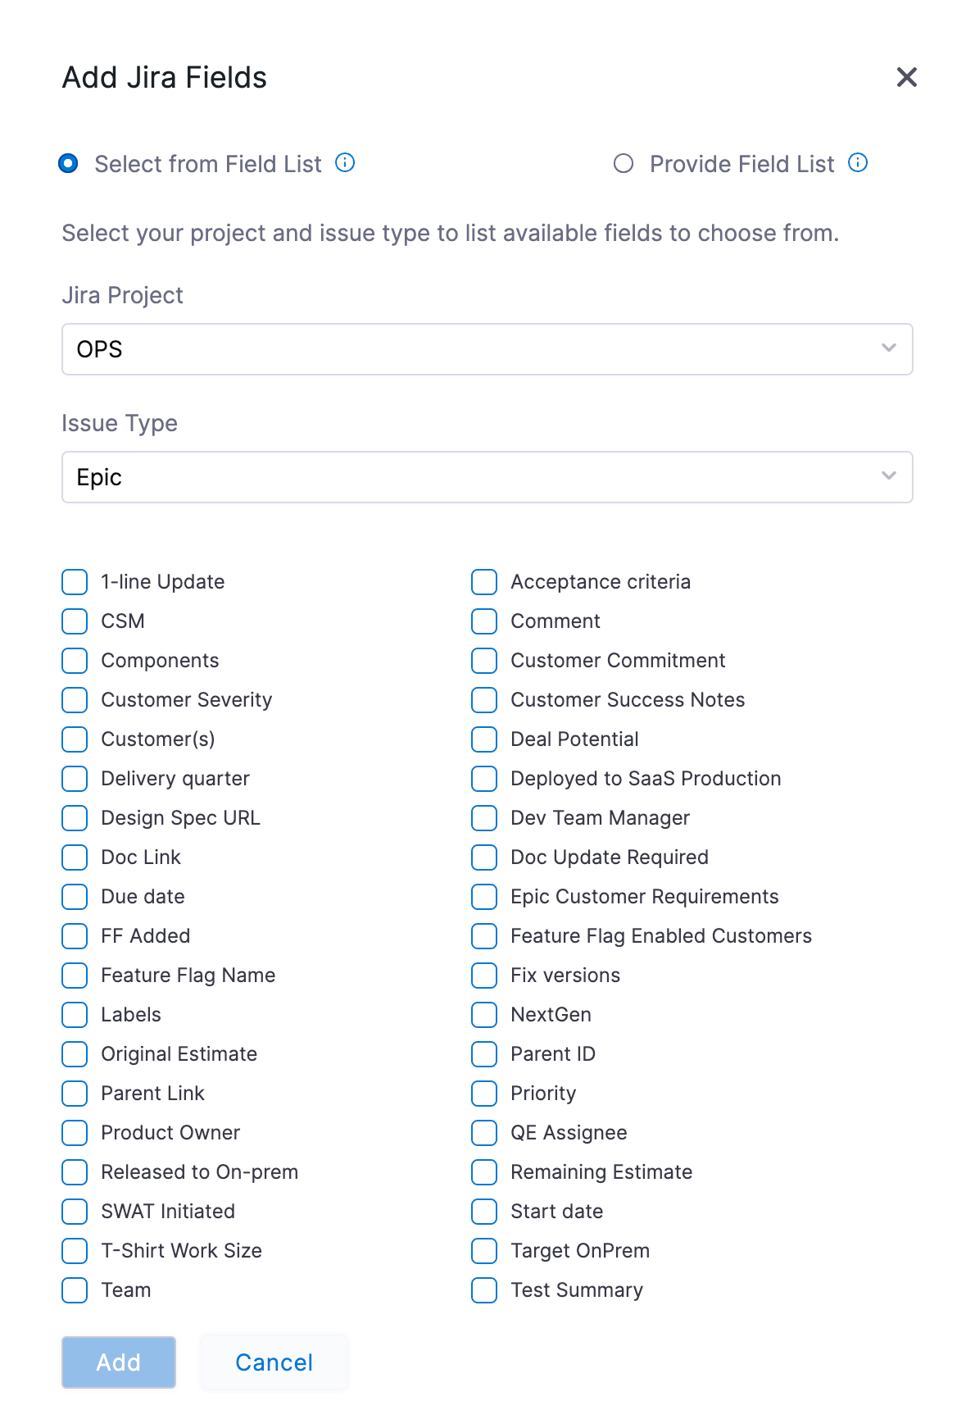Choose the Select from Field List radio
The width and height of the screenshot is (975, 1410).
tap(69, 164)
